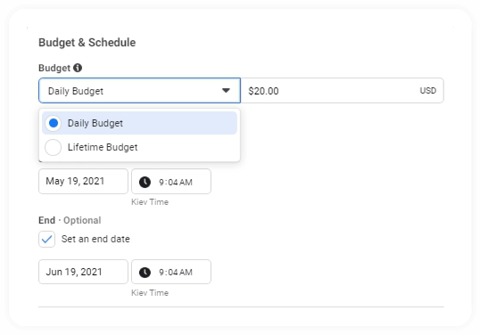Collapse the Daily Budget combo box
This screenshot has height=335, width=480.
point(139,91)
